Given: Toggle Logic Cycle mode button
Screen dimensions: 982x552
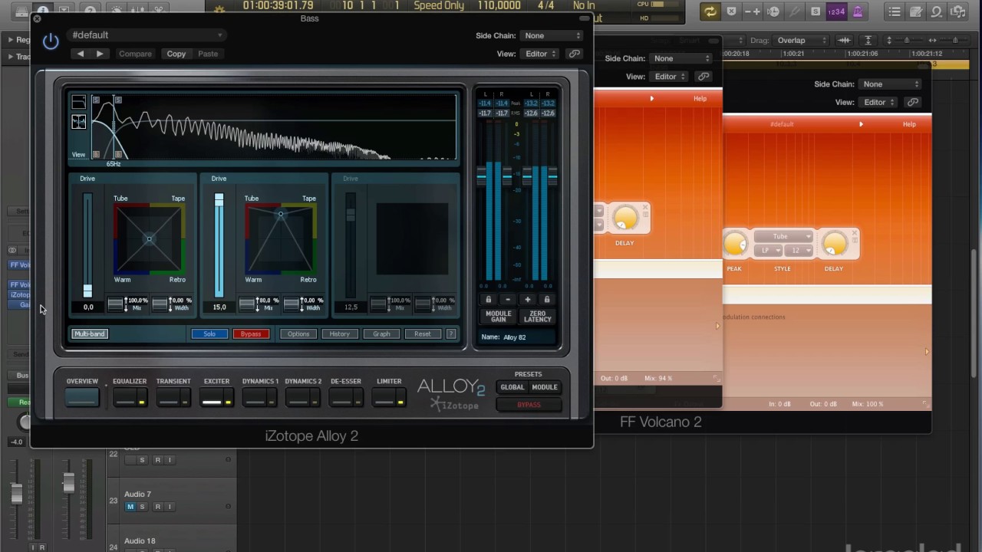Looking at the screenshot, I should click(710, 11).
